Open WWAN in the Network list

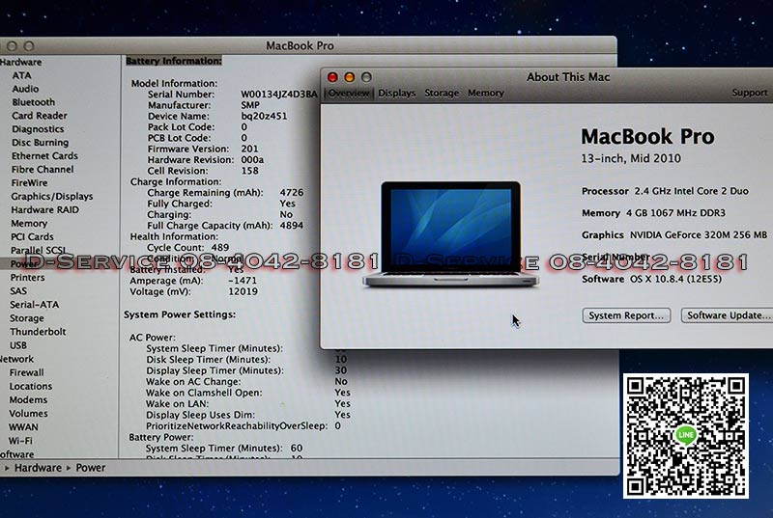23,427
